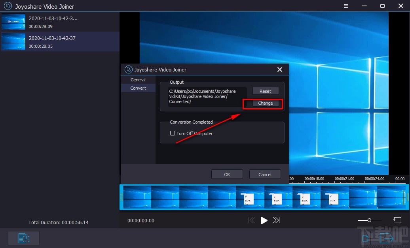Reset the output path
This screenshot has height=248, width=410.
[266, 91]
